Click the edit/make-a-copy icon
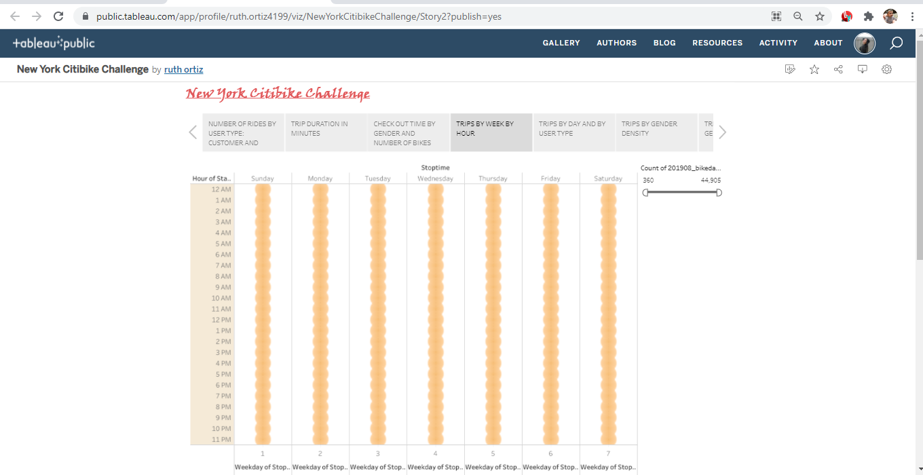Viewport: 923px width, 475px height. [790, 69]
